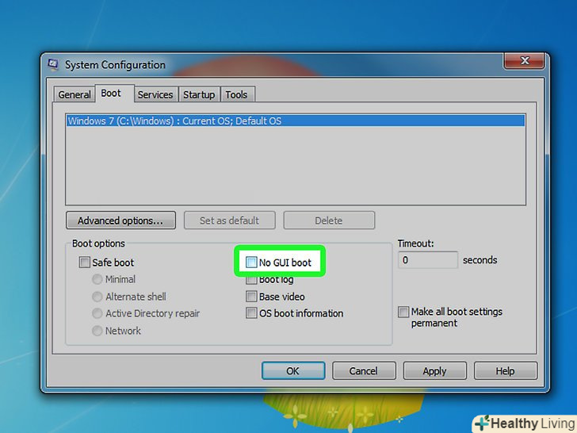The image size is (577, 433).
Task: Select the Windows 7 boot entry
Action: coord(296,121)
